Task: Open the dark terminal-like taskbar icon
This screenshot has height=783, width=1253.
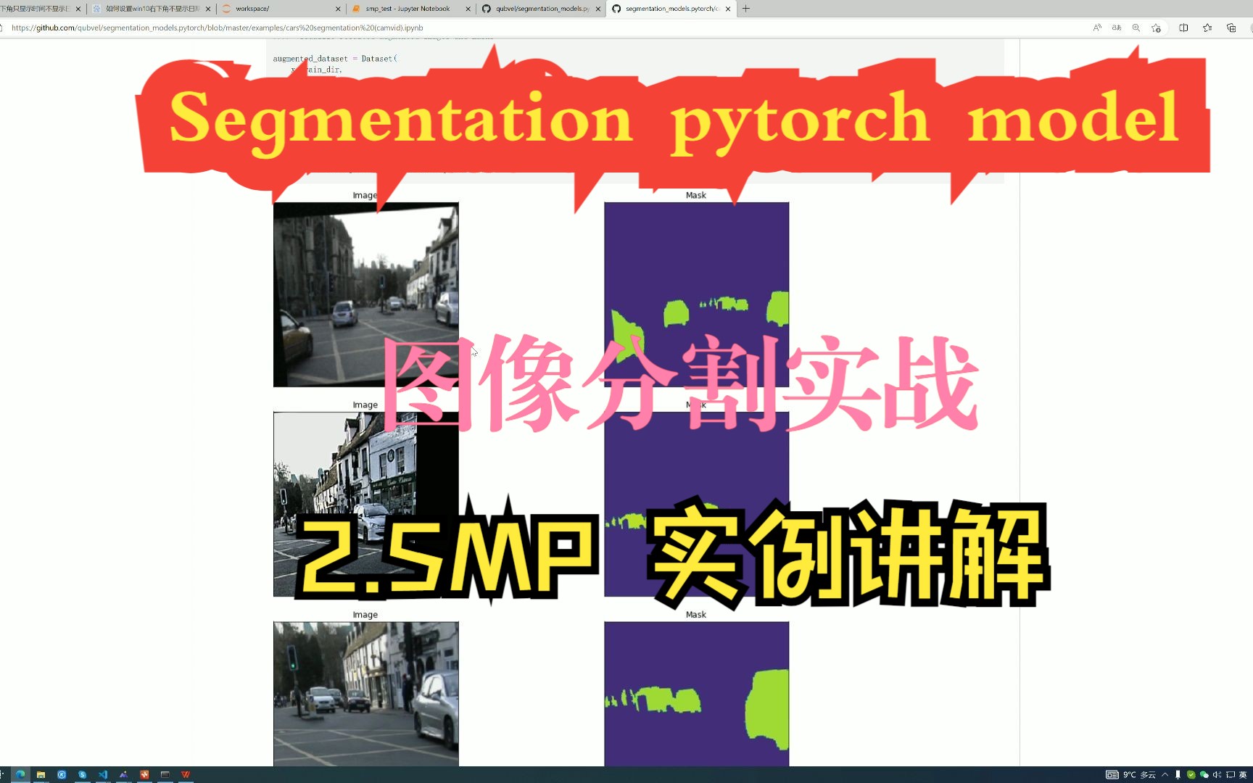Action: 165,774
